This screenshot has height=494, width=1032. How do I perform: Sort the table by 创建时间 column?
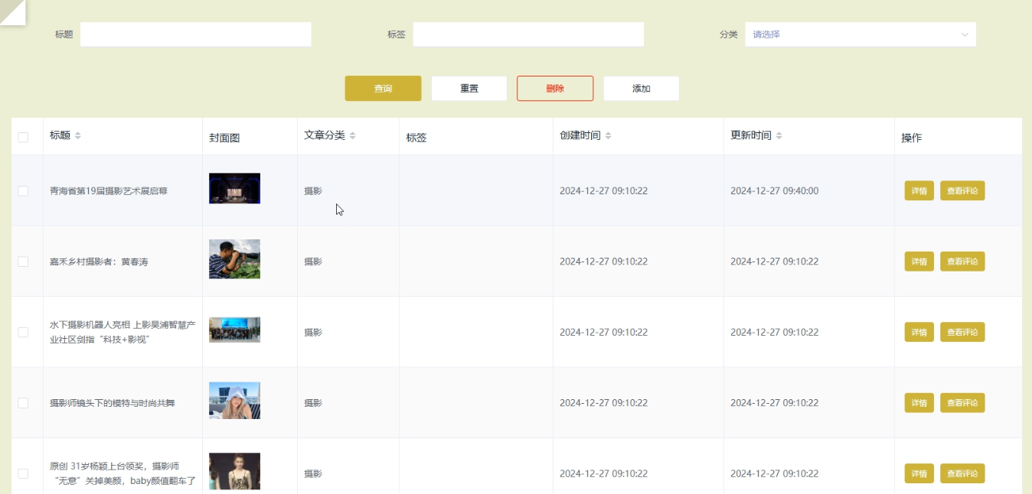coord(608,135)
